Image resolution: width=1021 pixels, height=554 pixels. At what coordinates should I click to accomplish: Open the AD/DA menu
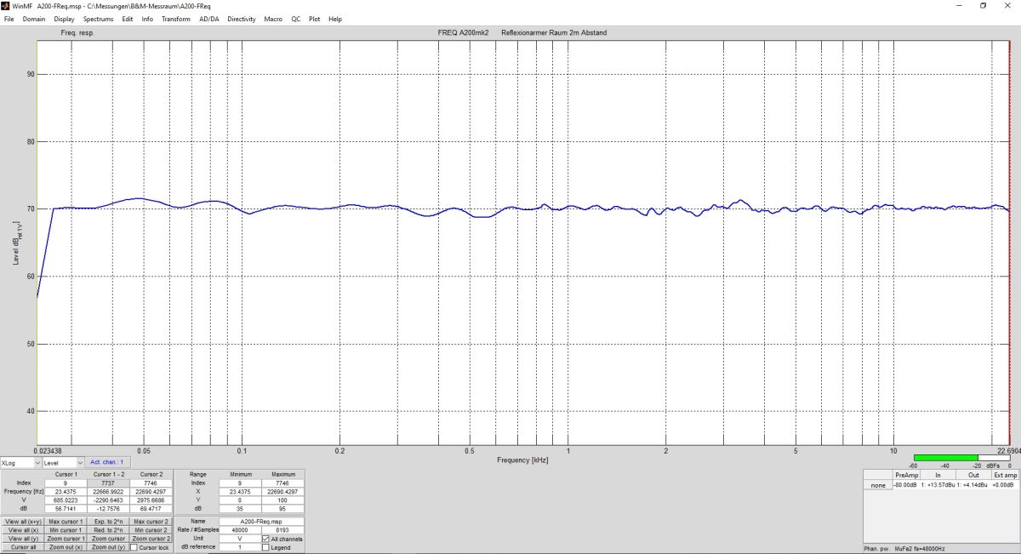[208, 19]
